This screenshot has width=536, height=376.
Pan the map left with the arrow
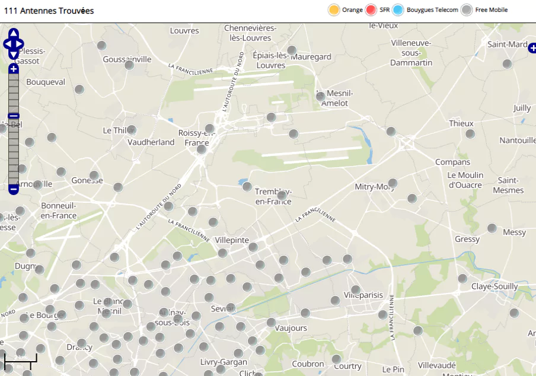pos(7,44)
